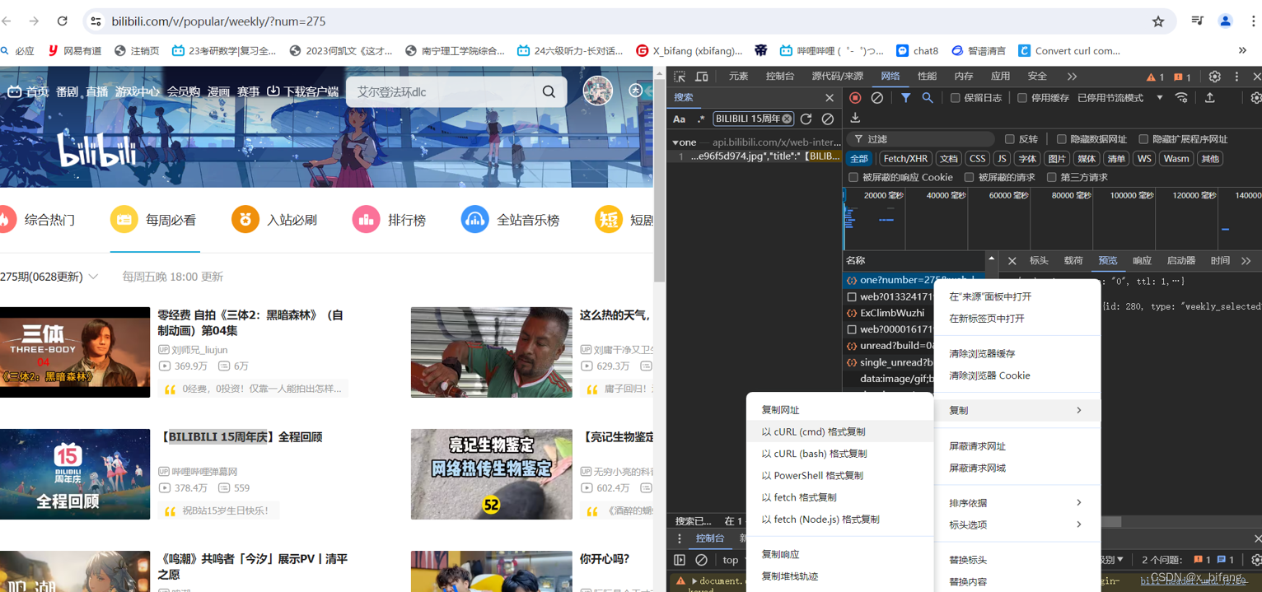Reload the browser page

[63, 21]
